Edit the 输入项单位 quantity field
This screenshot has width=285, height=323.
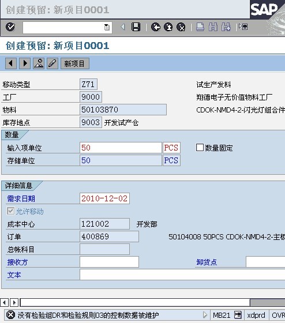point(121,148)
